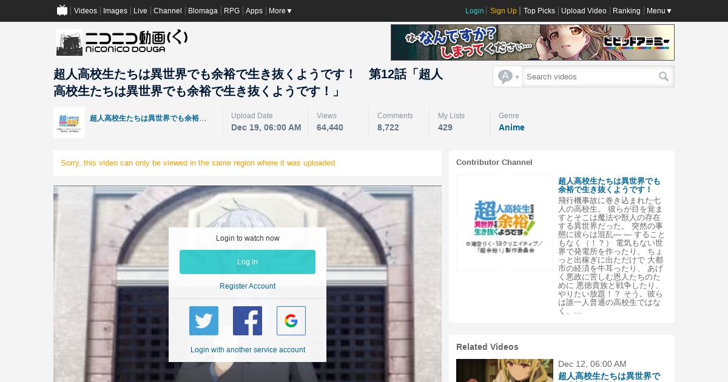Click the magnifier search icon

click(664, 76)
